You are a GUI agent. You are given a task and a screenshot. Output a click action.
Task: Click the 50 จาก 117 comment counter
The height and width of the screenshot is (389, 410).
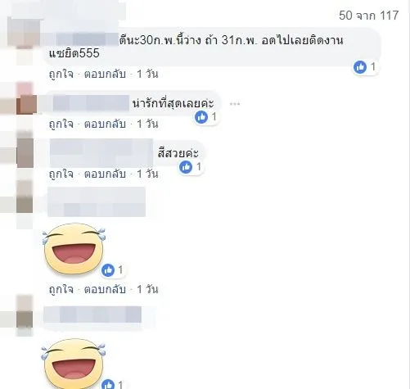tap(369, 16)
